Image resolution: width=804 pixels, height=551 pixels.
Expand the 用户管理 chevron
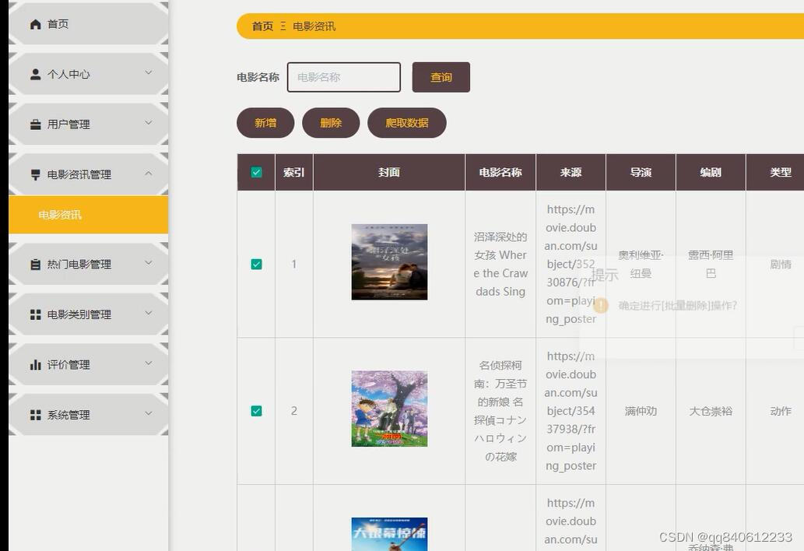point(148,123)
